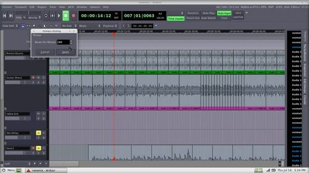Open the Track menu
309x173 pixels.
[x=53, y=7]
